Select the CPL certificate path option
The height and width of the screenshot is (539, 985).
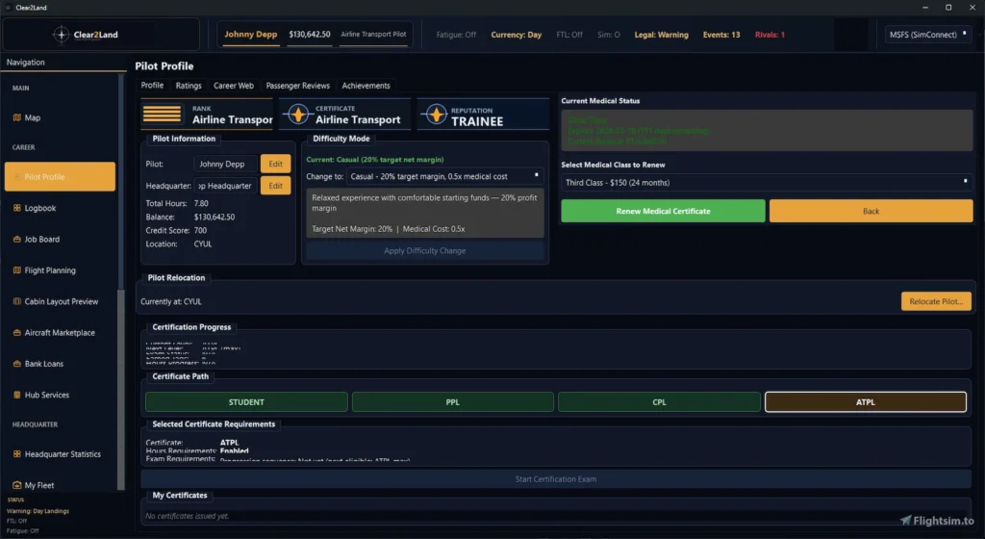659,402
